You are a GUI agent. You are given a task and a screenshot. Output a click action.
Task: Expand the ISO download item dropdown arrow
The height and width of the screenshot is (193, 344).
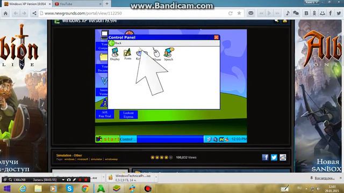pyautogui.click(x=156, y=177)
